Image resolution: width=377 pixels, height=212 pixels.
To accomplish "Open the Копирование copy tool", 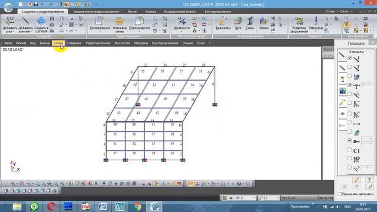I will [100, 21].
